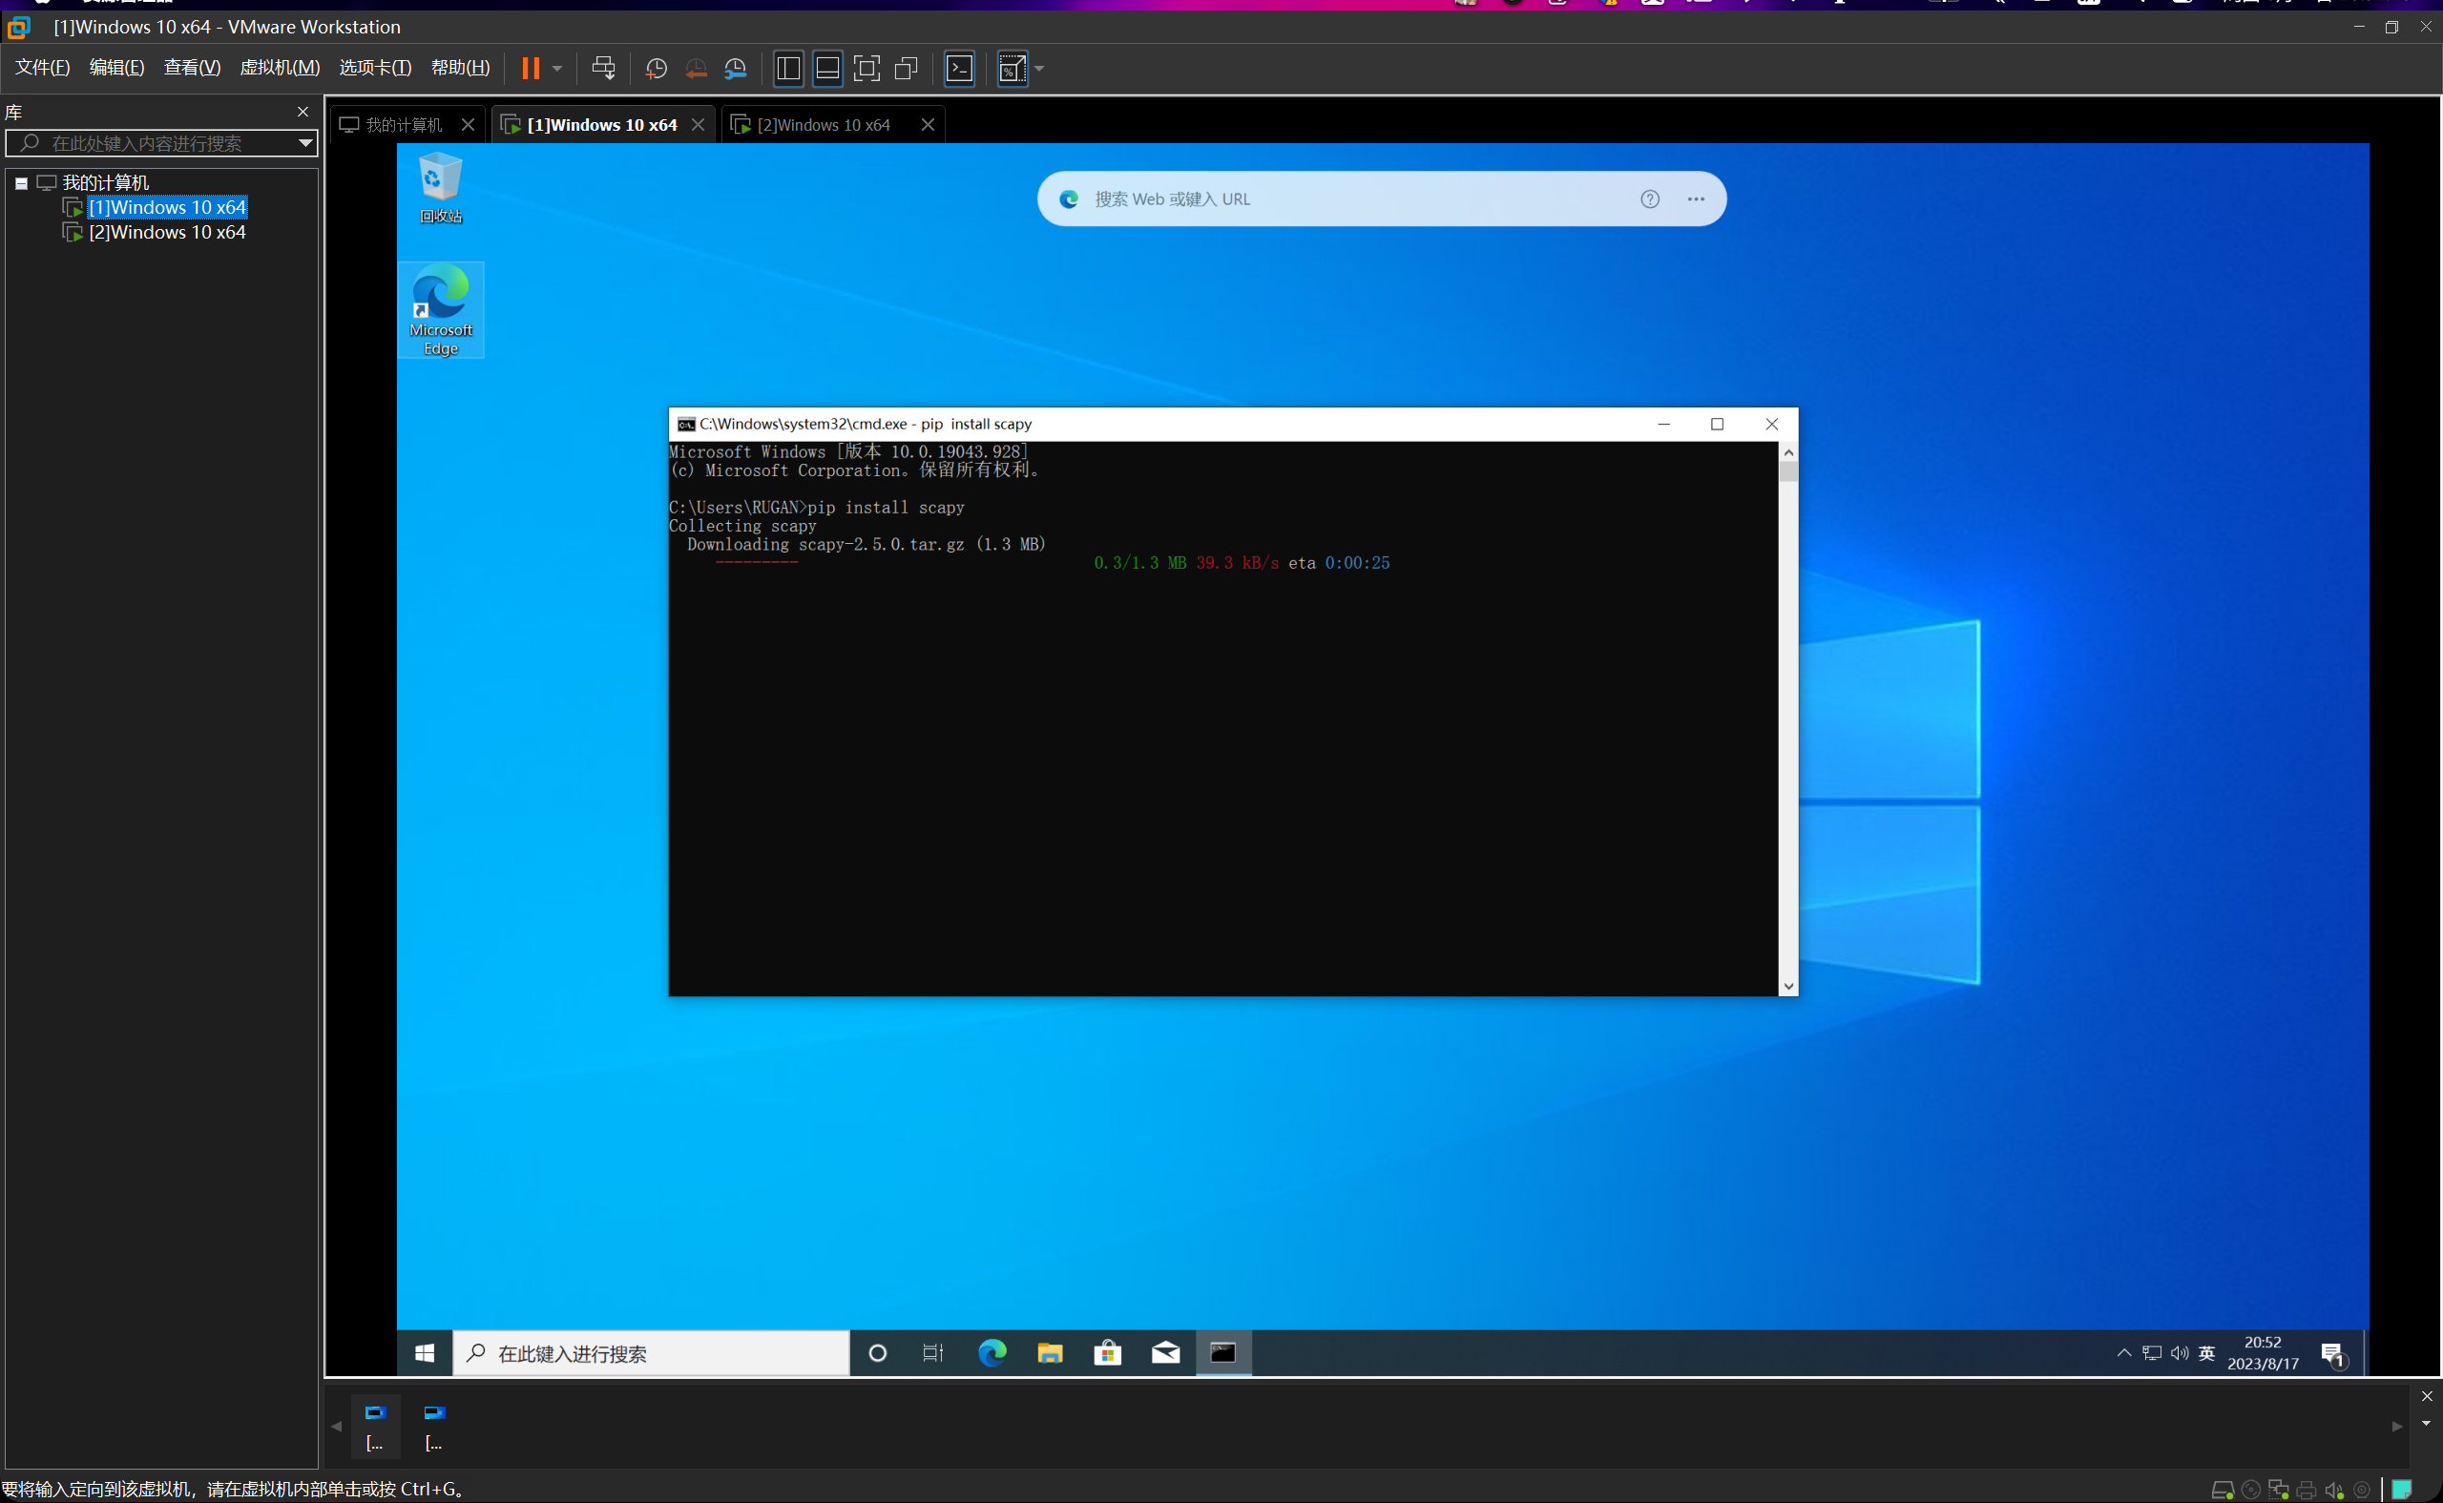Open the 查看(V) menu
Image resolution: width=2443 pixels, height=1503 pixels.
point(192,68)
